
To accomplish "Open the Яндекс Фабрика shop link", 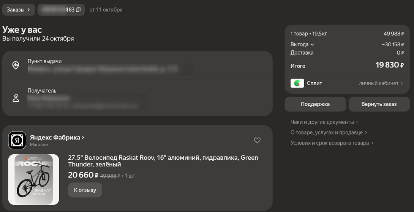I will pyautogui.click(x=57, y=137).
